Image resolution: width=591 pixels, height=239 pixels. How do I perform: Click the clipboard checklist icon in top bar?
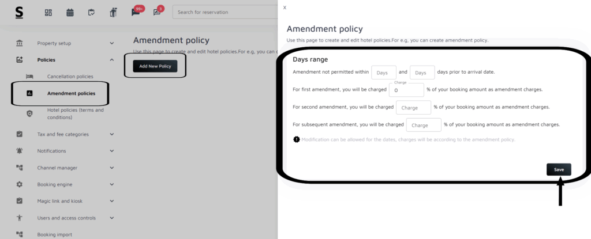[91, 12]
